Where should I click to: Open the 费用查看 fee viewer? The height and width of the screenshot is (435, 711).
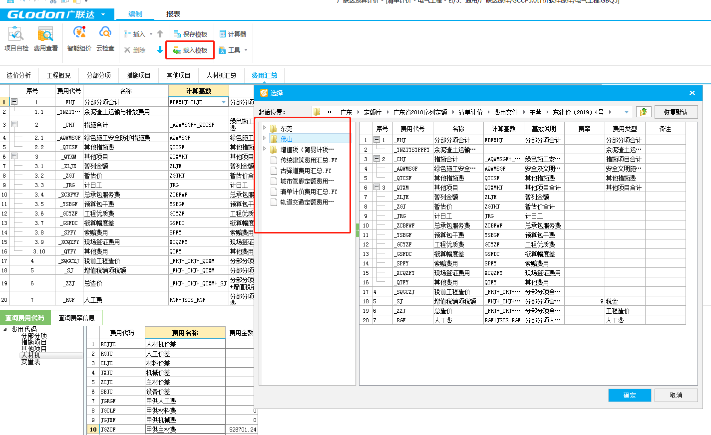pyautogui.click(x=45, y=39)
